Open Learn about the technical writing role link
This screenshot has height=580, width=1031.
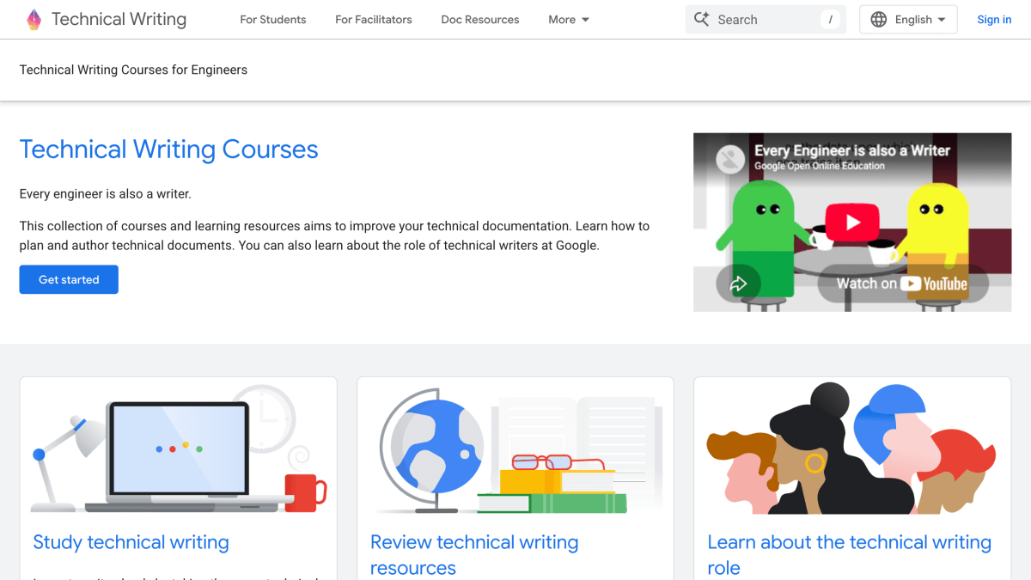pos(849,555)
